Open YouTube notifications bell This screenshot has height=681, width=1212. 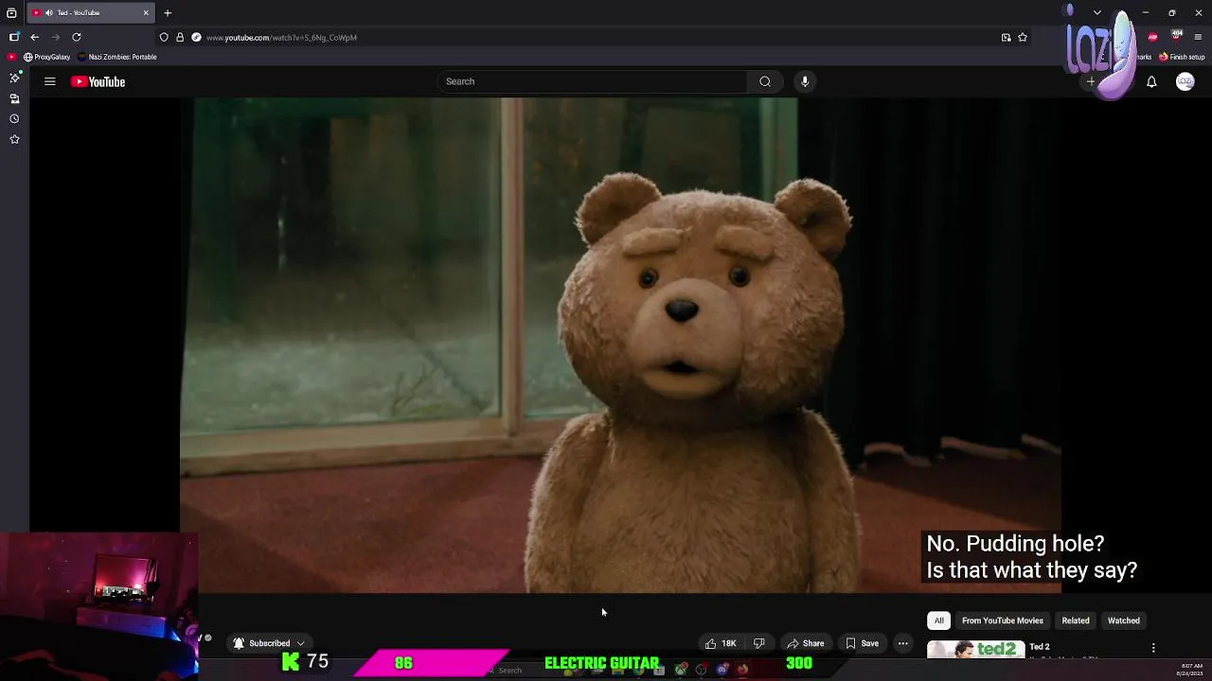[x=1151, y=82]
